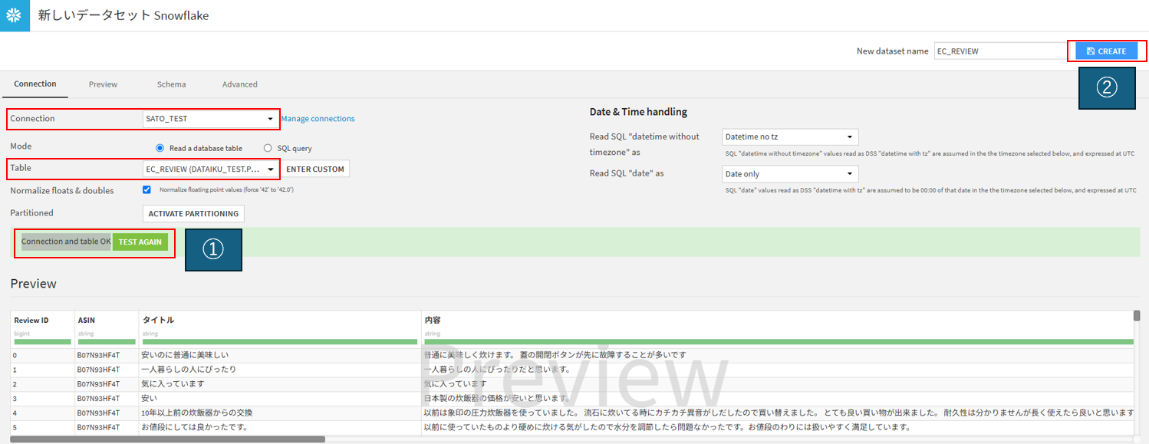Click the title cell お値段にしては良かったです。
Viewport: 1149px width, 444px height.
coord(279,427)
